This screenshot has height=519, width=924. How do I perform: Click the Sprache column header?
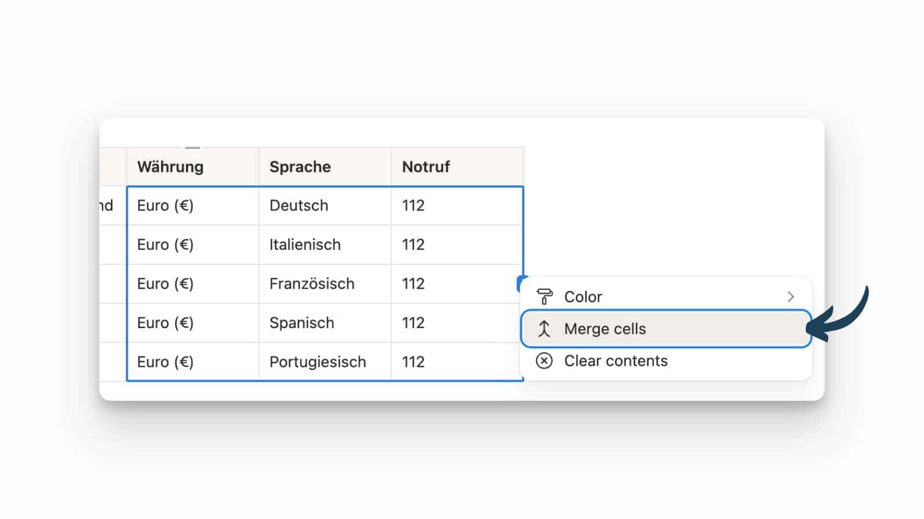(x=325, y=167)
